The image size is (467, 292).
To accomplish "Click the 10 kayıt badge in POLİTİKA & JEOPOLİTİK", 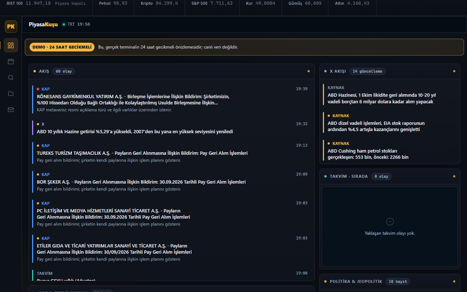I will [398, 281].
